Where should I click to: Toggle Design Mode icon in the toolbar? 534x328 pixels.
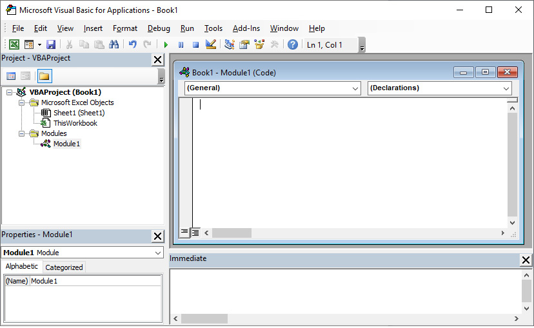(211, 44)
